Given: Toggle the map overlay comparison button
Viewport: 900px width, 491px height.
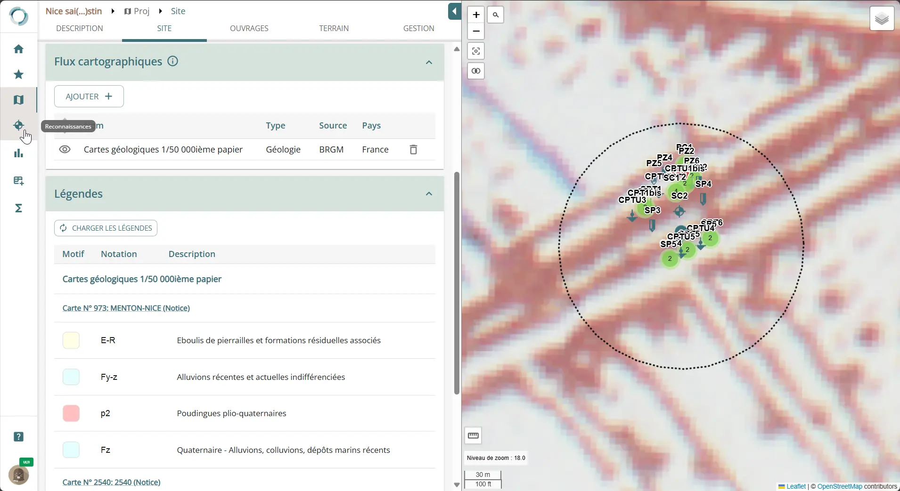Looking at the screenshot, I should click(x=476, y=71).
